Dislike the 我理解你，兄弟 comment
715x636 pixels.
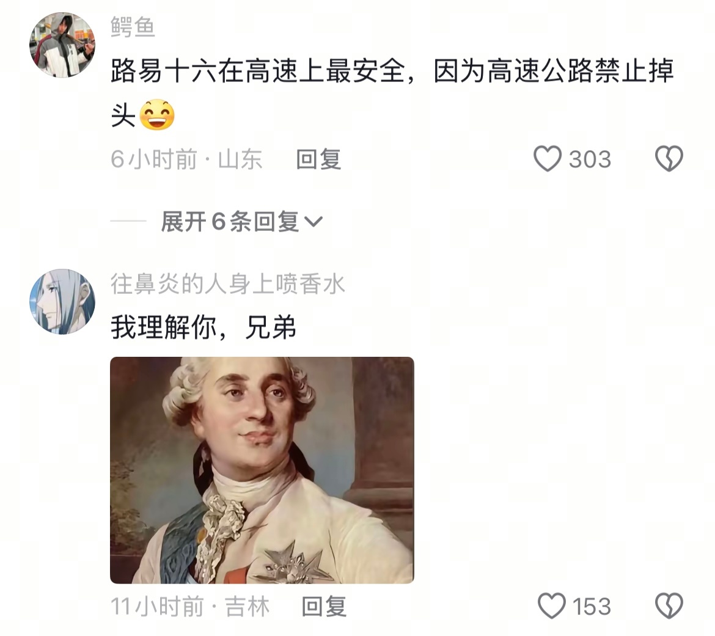(669, 606)
